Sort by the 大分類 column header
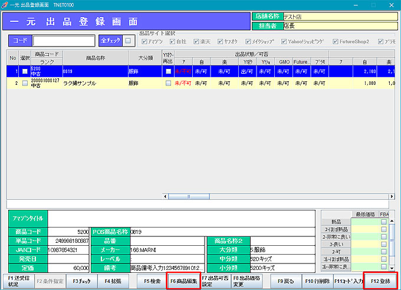The width and height of the screenshot is (401, 290). pyautogui.click(x=145, y=58)
